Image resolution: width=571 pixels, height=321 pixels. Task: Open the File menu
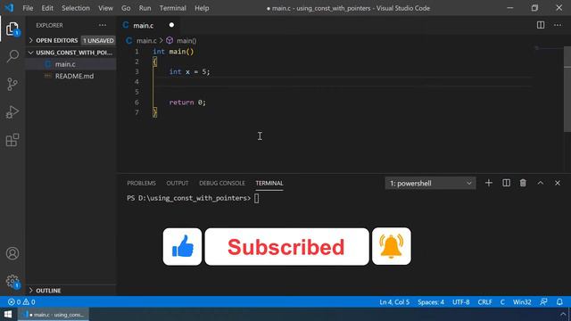pyautogui.click(x=28, y=8)
